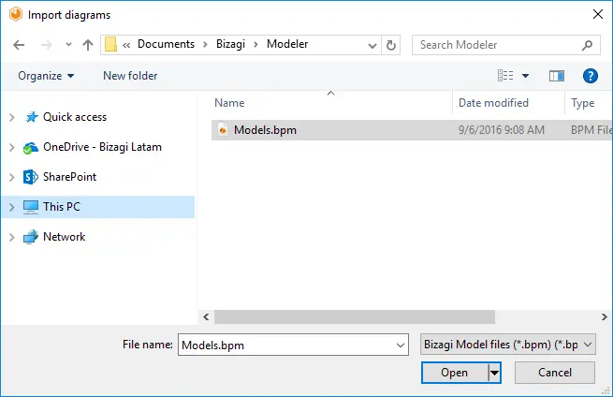Change your view icon

coord(505,75)
